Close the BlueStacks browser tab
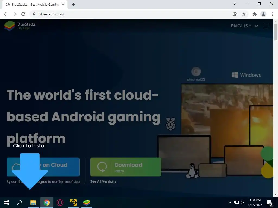This screenshot has width=278, height=208. click(x=63, y=5)
